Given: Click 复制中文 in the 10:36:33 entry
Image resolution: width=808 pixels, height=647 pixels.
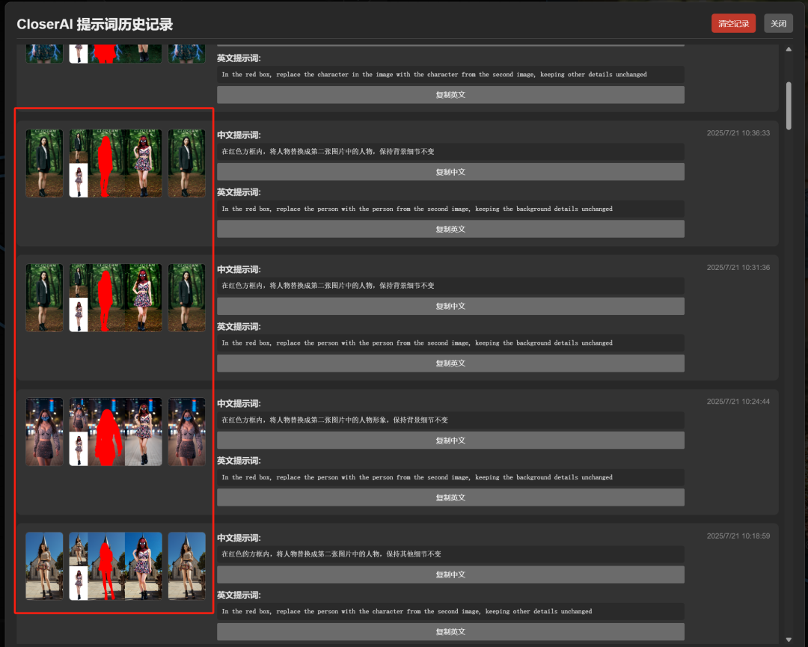Looking at the screenshot, I should point(450,172).
